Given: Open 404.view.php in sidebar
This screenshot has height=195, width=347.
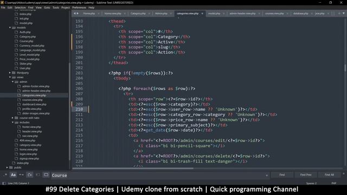Looking at the screenshot, I should point(28,140).
